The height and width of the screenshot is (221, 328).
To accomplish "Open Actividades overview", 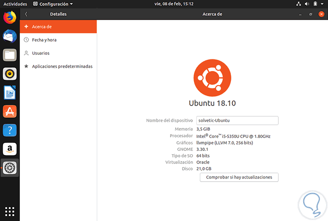I will [15, 4].
